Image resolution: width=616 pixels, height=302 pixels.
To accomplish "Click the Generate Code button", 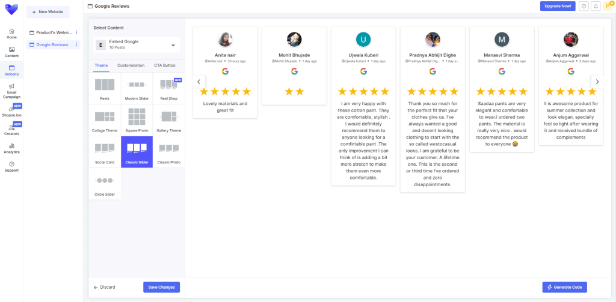I will [x=564, y=287].
